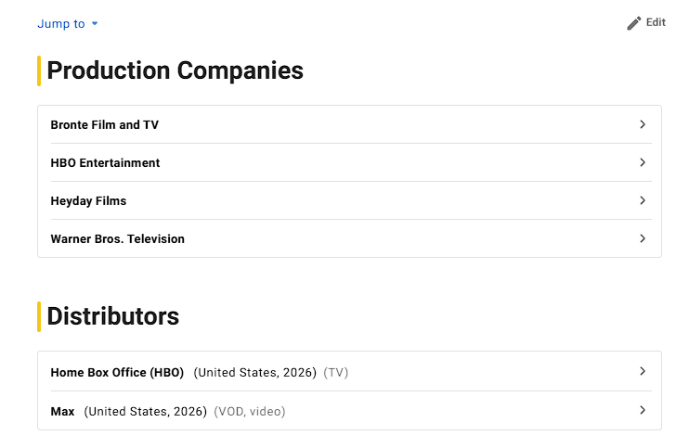Screen dimensions: 689x448
Task: Select the Heyday Films company name
Action: coord(88,201)
